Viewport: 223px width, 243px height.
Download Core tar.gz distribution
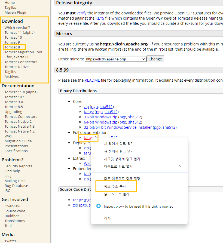point(89,112)
